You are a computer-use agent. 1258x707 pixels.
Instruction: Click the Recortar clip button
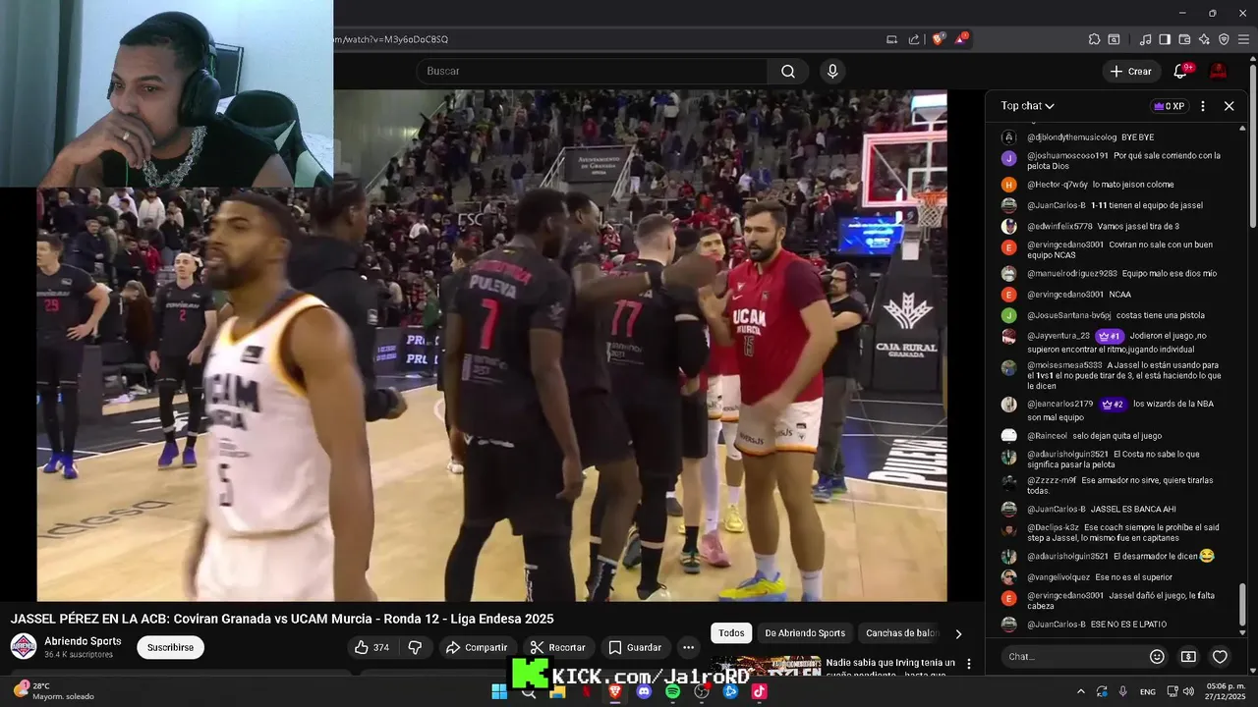(557, 647)
